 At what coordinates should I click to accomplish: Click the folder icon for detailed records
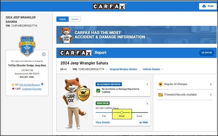tap(160, 95)
